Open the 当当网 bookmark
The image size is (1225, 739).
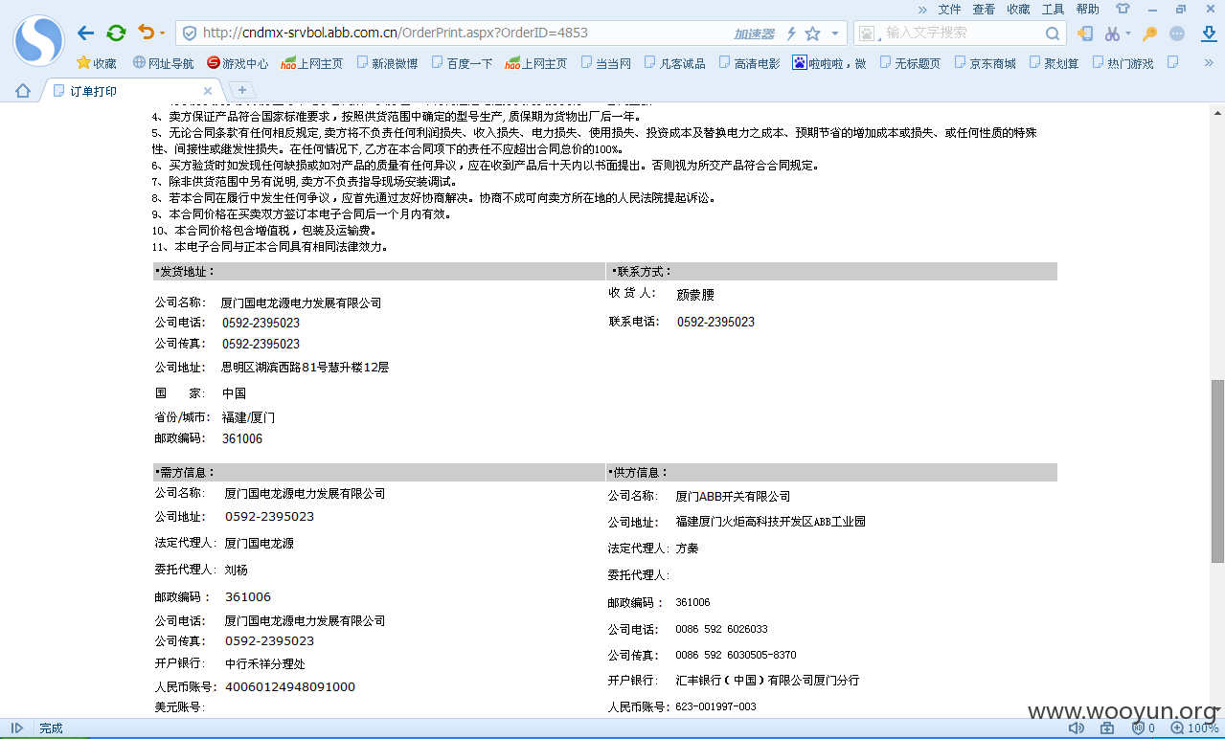[604, 63]
